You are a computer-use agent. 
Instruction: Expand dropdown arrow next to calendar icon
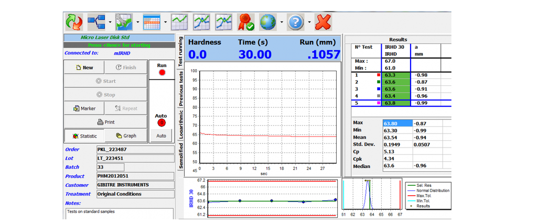166,23
